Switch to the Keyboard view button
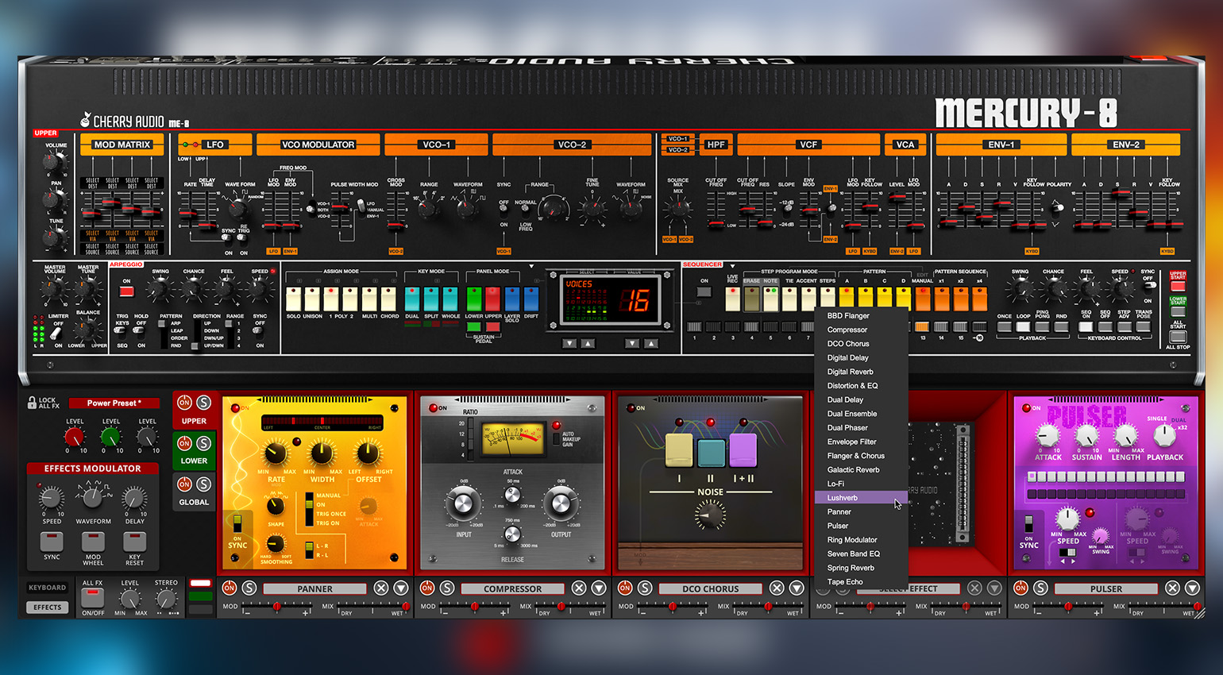This screenshot has height=675, width=1223. (48, 588)
